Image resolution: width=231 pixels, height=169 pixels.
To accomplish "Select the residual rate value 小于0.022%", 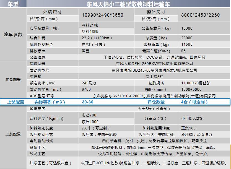I will 192,118.
